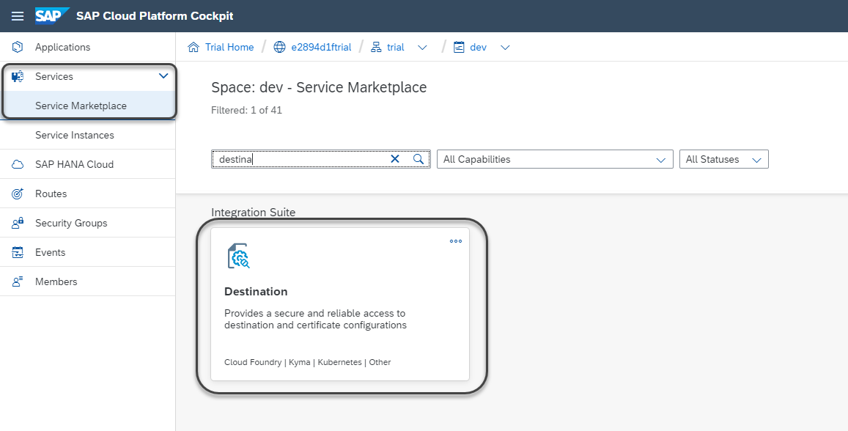Image resolution: width=848 pixels, height=431 pixels.
Task: Select Service Marketplace menu item
Action: click(x=88, y=106)
